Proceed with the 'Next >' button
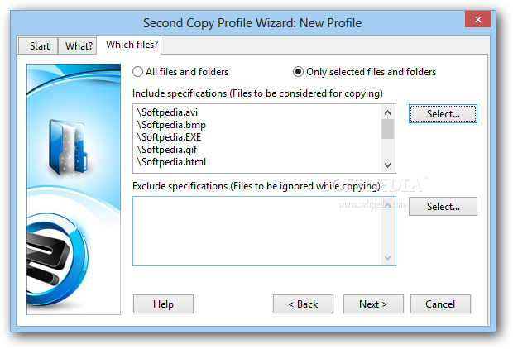 [x=373, y=304]
